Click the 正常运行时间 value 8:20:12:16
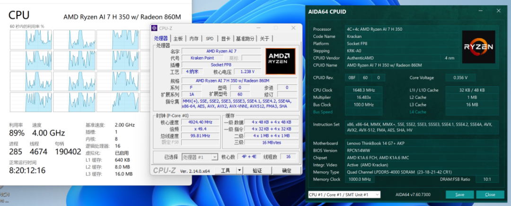Screen dimensions: 511x206 27,170
